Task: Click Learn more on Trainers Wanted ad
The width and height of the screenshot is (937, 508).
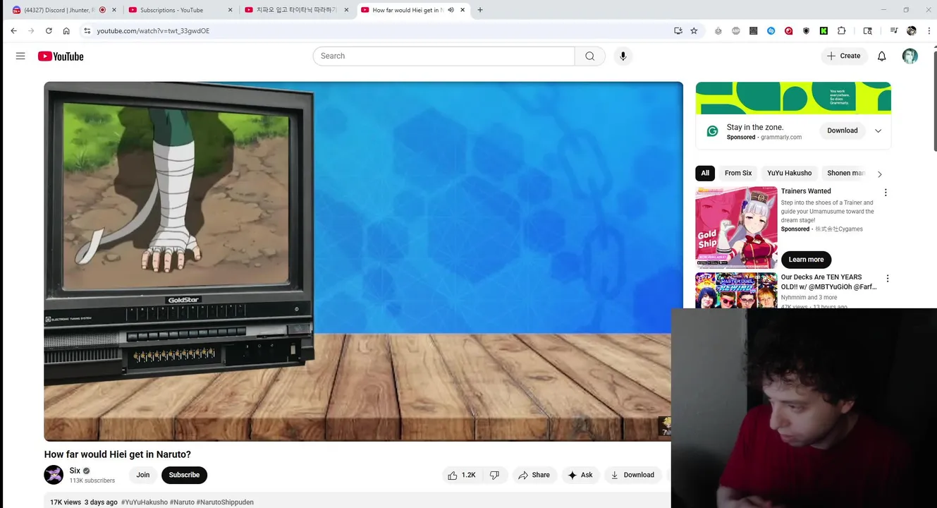Action: coord(806,260)
